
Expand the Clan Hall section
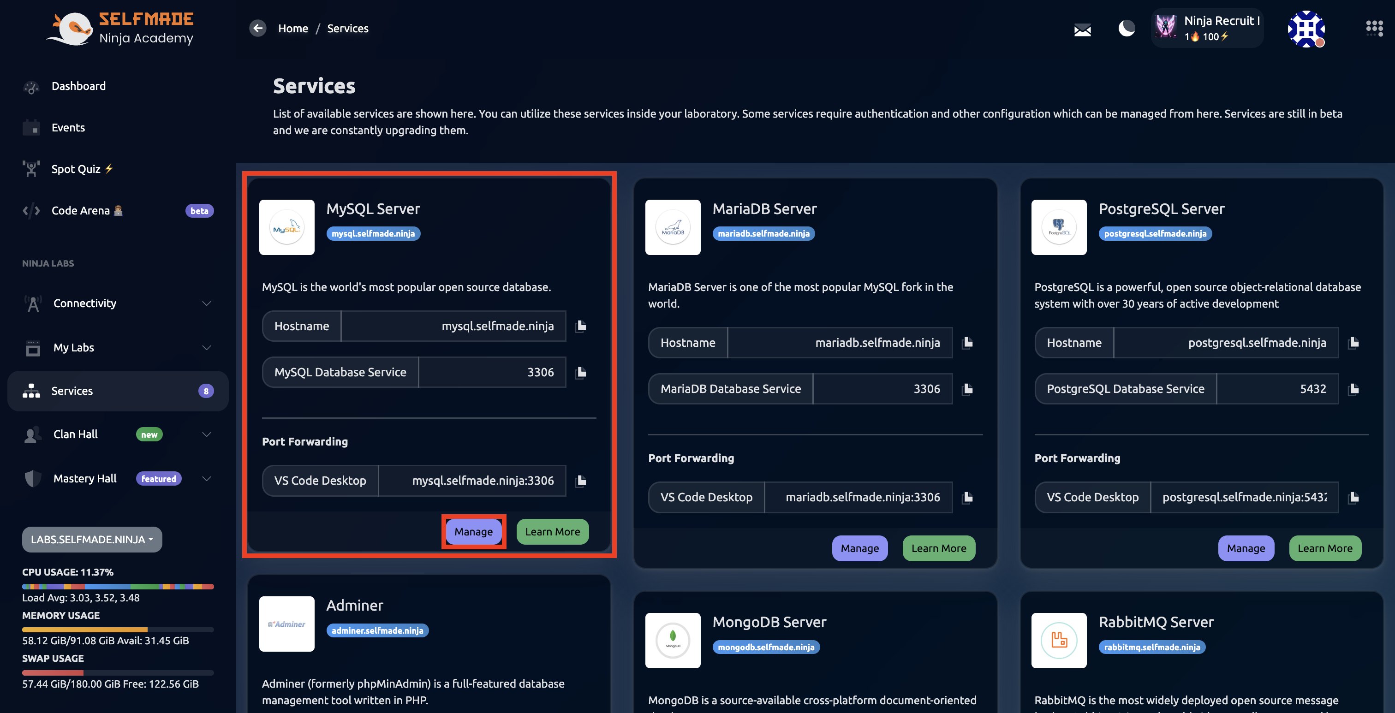point(118,434)
